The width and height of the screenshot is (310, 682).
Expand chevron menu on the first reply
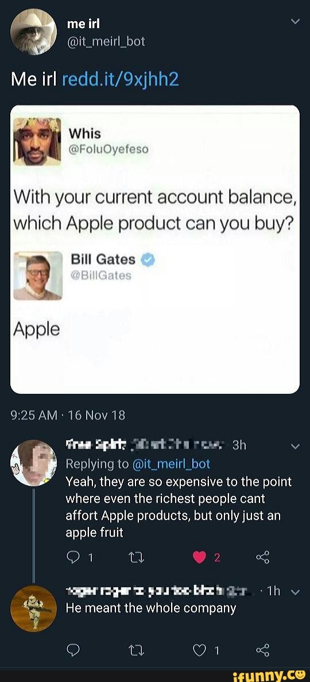[x=295, y=446]
